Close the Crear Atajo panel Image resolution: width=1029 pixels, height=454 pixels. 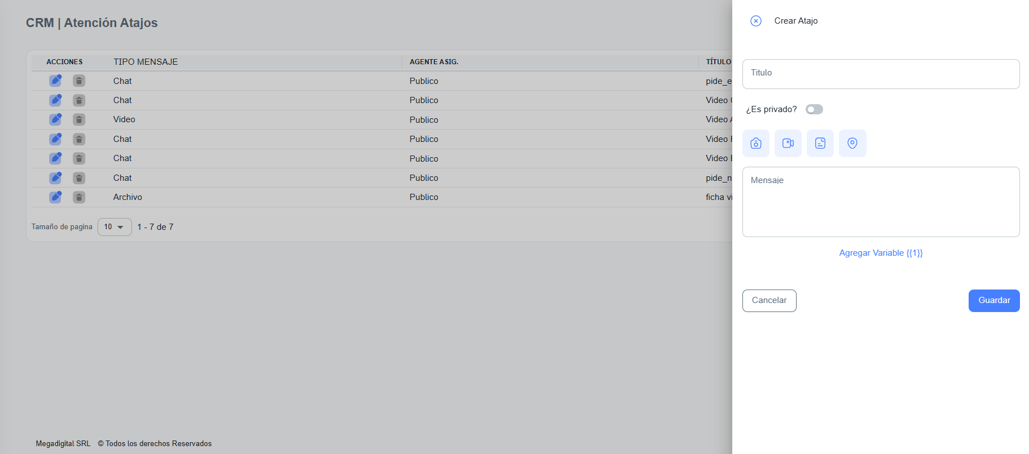click(x=756, y=21)
